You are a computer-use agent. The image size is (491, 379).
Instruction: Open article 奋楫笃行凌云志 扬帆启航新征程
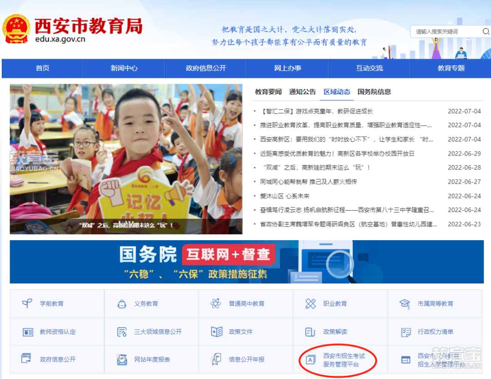point(347,210)
